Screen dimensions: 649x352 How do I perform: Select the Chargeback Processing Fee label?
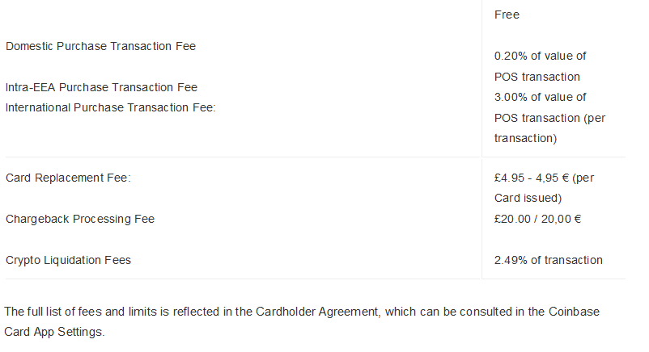pyautogui.click(x=80, y=219)
